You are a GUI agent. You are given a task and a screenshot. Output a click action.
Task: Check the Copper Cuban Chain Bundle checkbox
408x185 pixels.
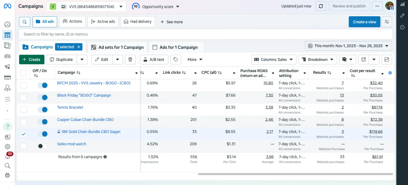23,122
